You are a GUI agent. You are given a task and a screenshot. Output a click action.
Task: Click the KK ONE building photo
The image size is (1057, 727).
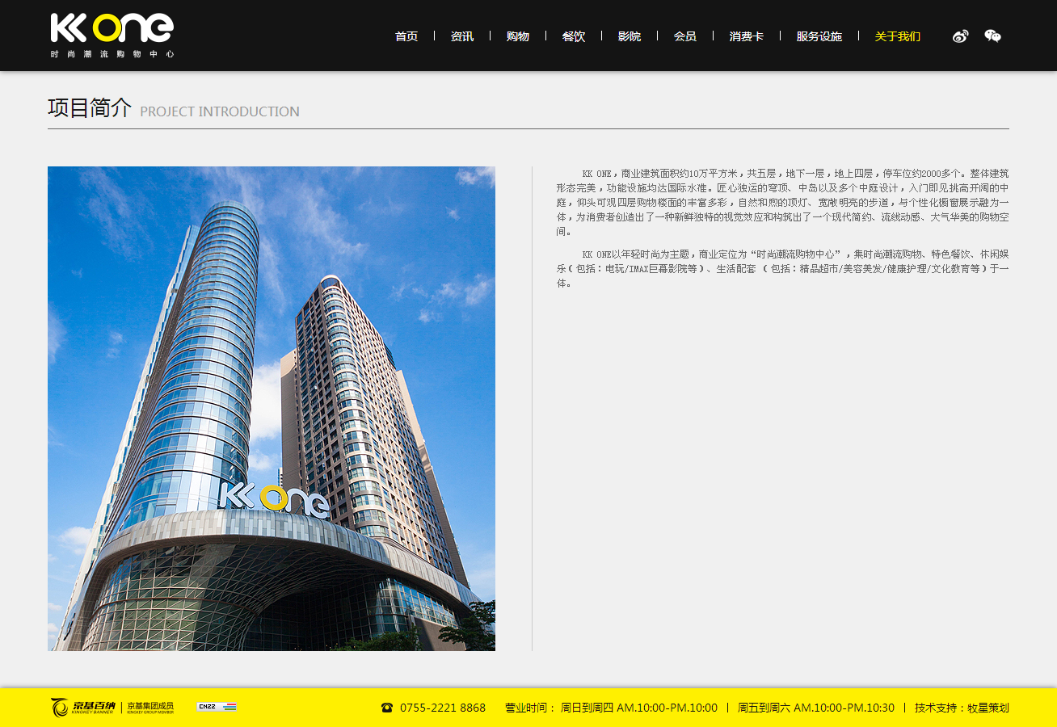coord(271,408)
